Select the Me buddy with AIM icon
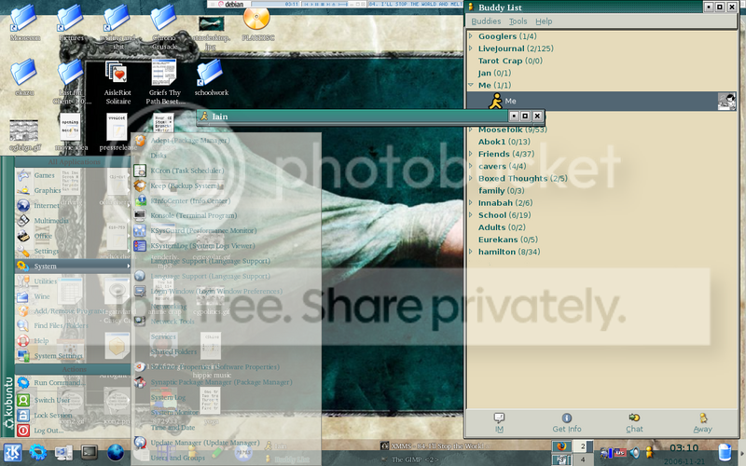This screenshot has width=746, height=466. 601,102
